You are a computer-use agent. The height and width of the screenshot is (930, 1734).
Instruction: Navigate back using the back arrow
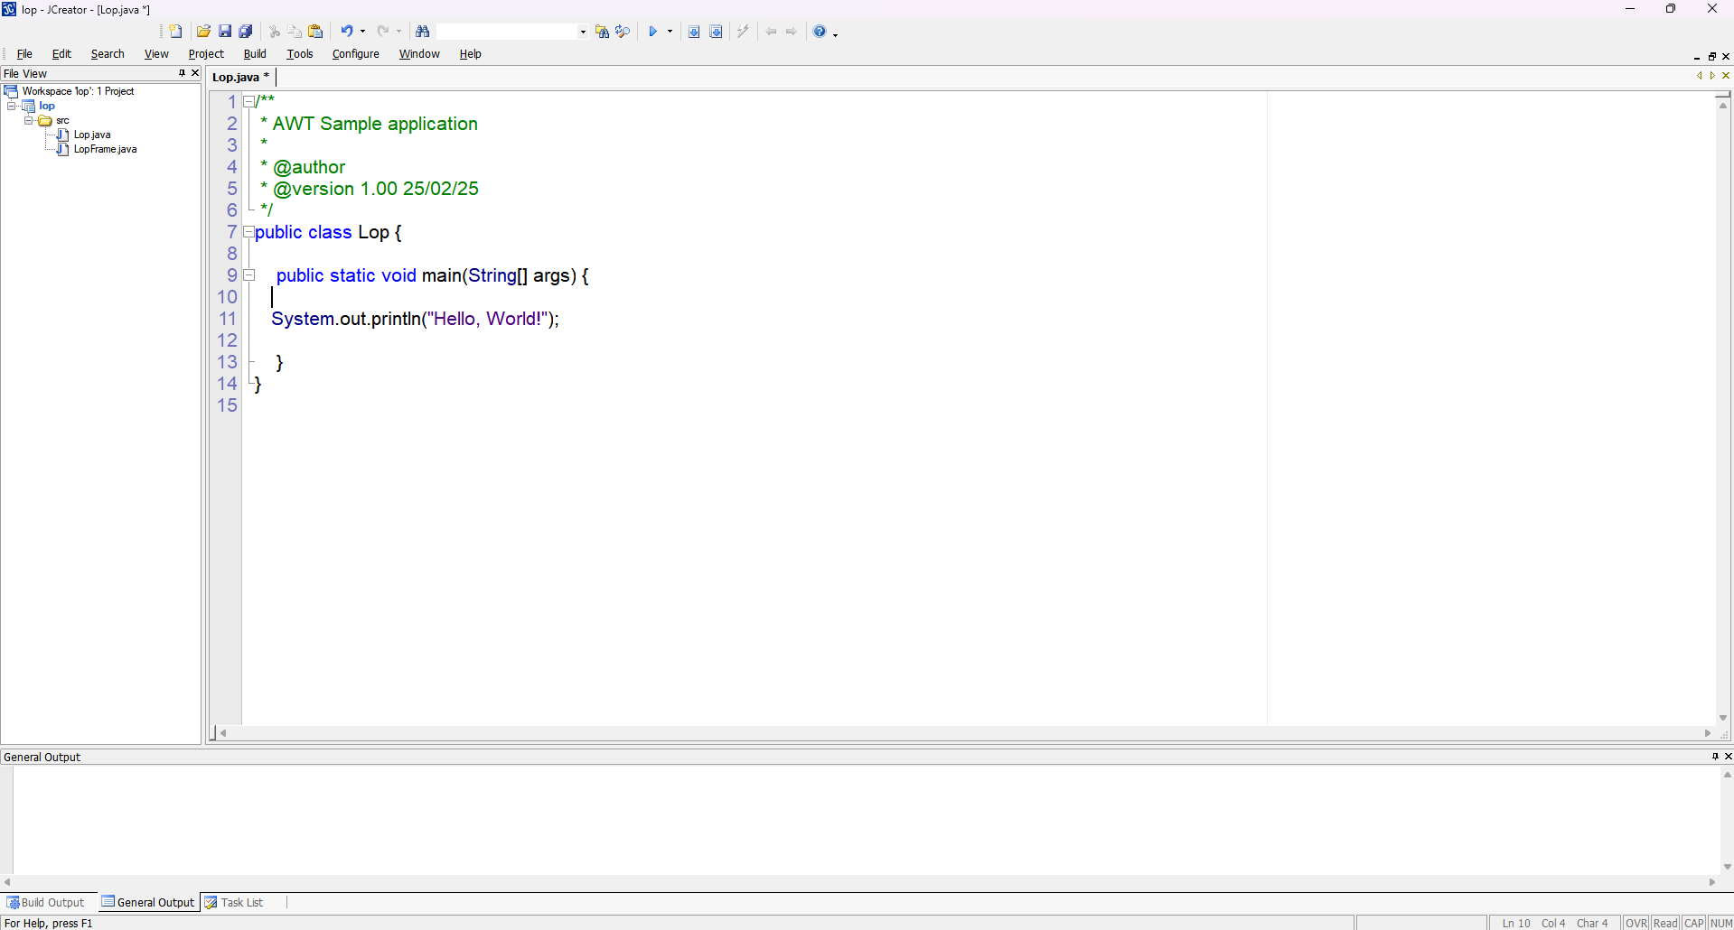[770, 30]
